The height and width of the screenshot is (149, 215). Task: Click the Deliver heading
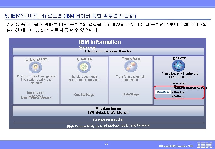[179, 58]
